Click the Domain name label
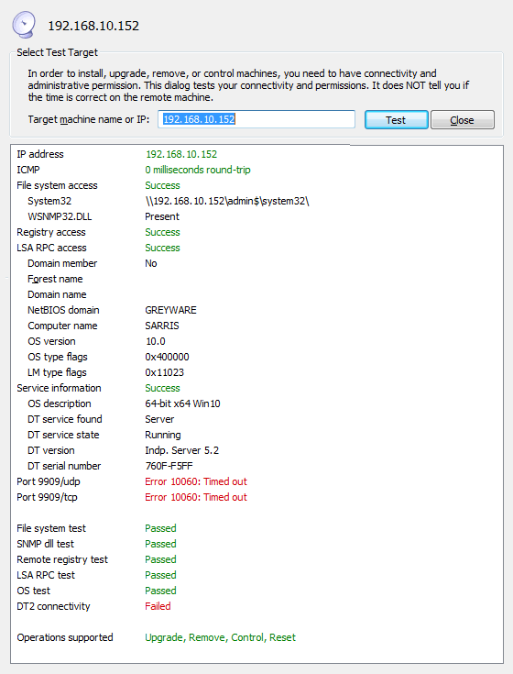Image resolution: width=513 pixels, height=674 pixels. point(57,294)
